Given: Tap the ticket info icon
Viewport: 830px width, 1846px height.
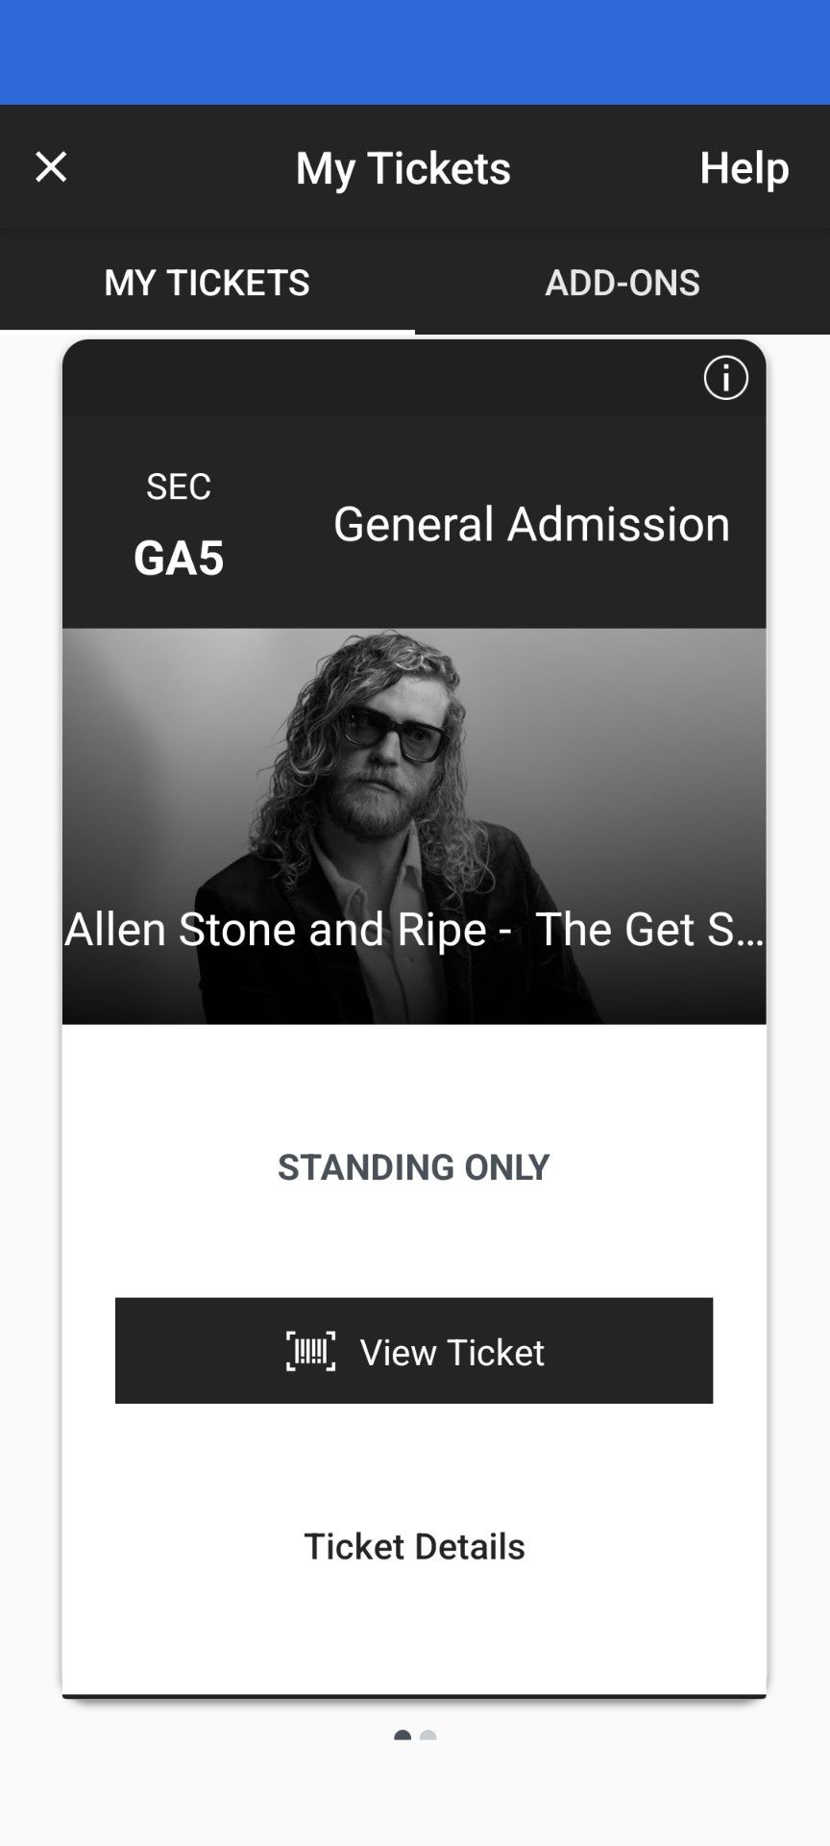Looking at the screenshot, I should point(725,378).
